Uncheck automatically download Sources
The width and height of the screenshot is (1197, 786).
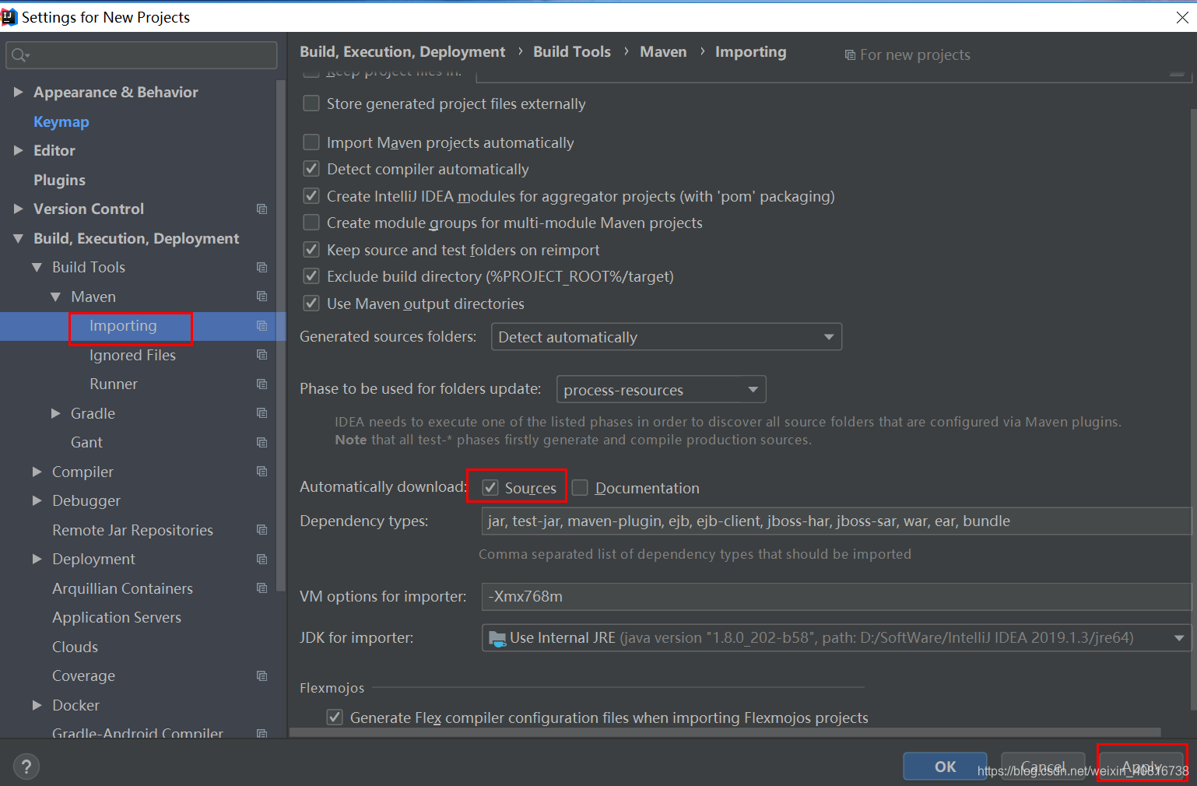[490, 488]
